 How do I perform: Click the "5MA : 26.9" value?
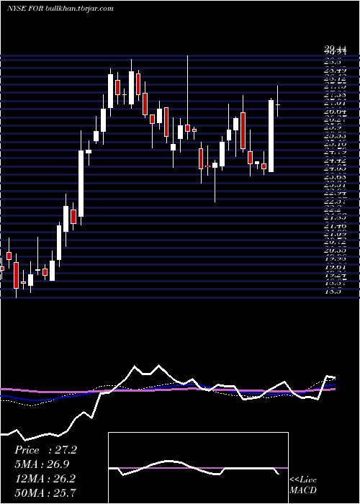click(42, 464)
